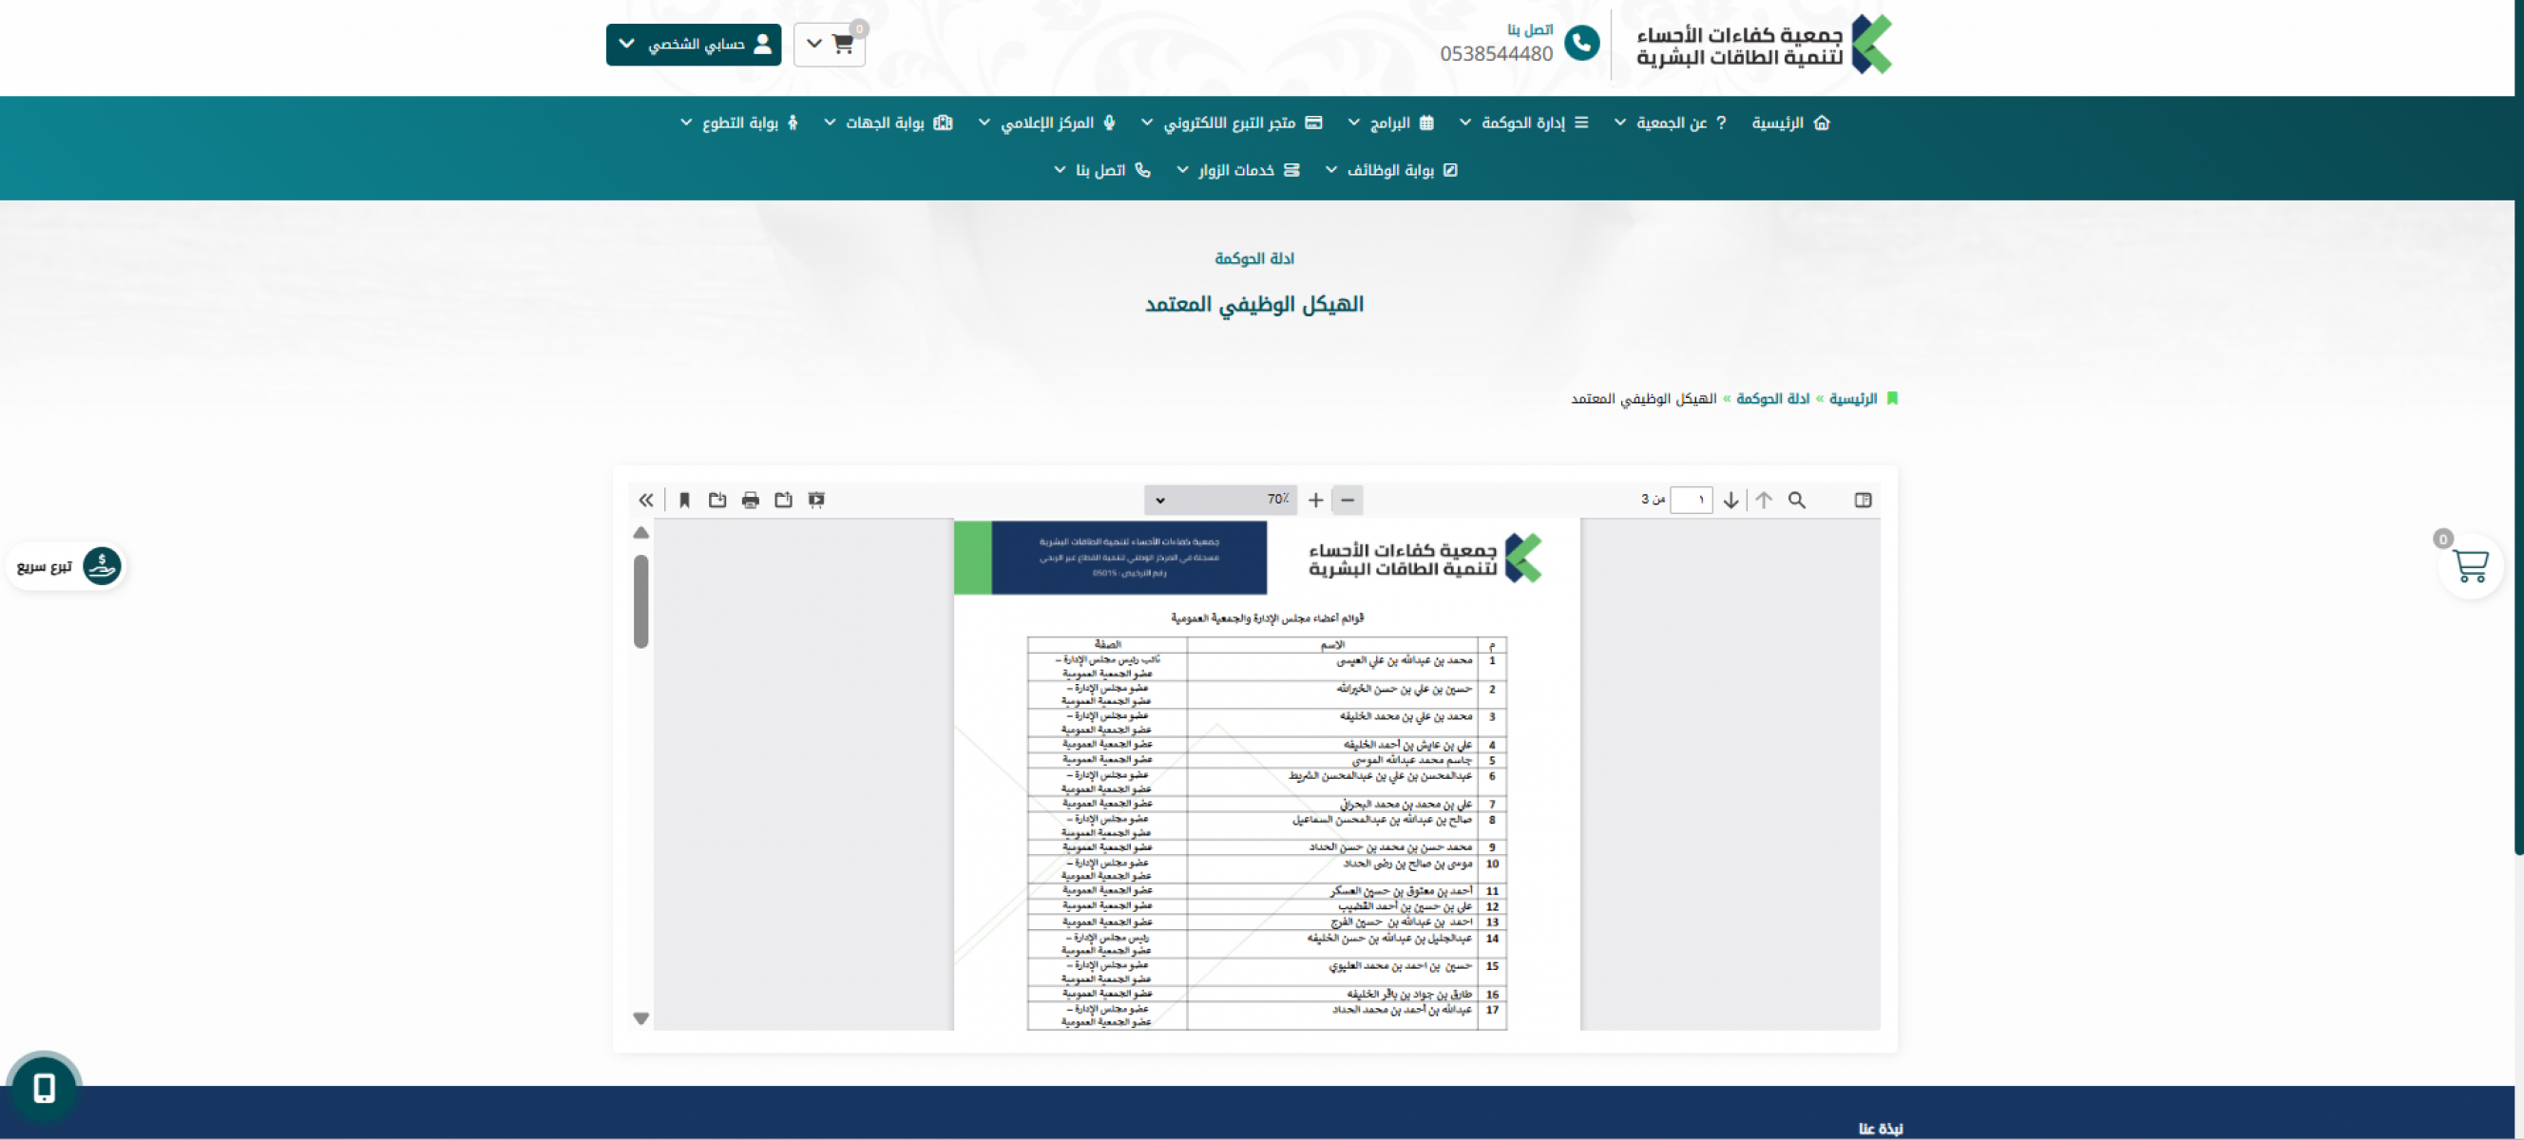
Task: Open the header shopping cart icon
Action: 843,44
